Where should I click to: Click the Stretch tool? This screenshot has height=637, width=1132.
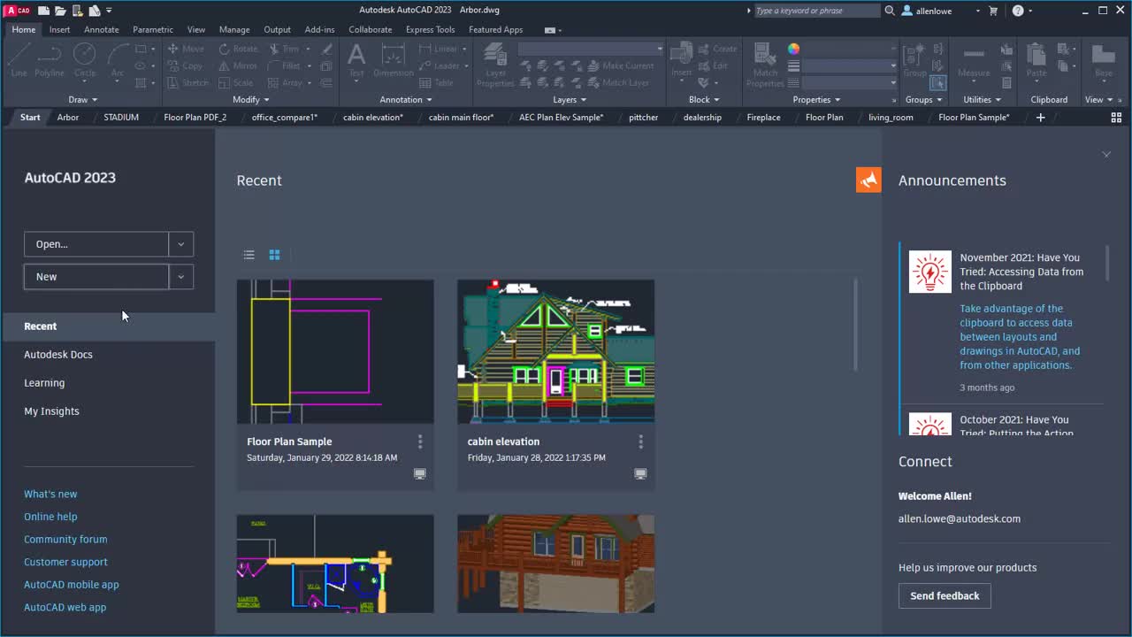tap(187, 82)
